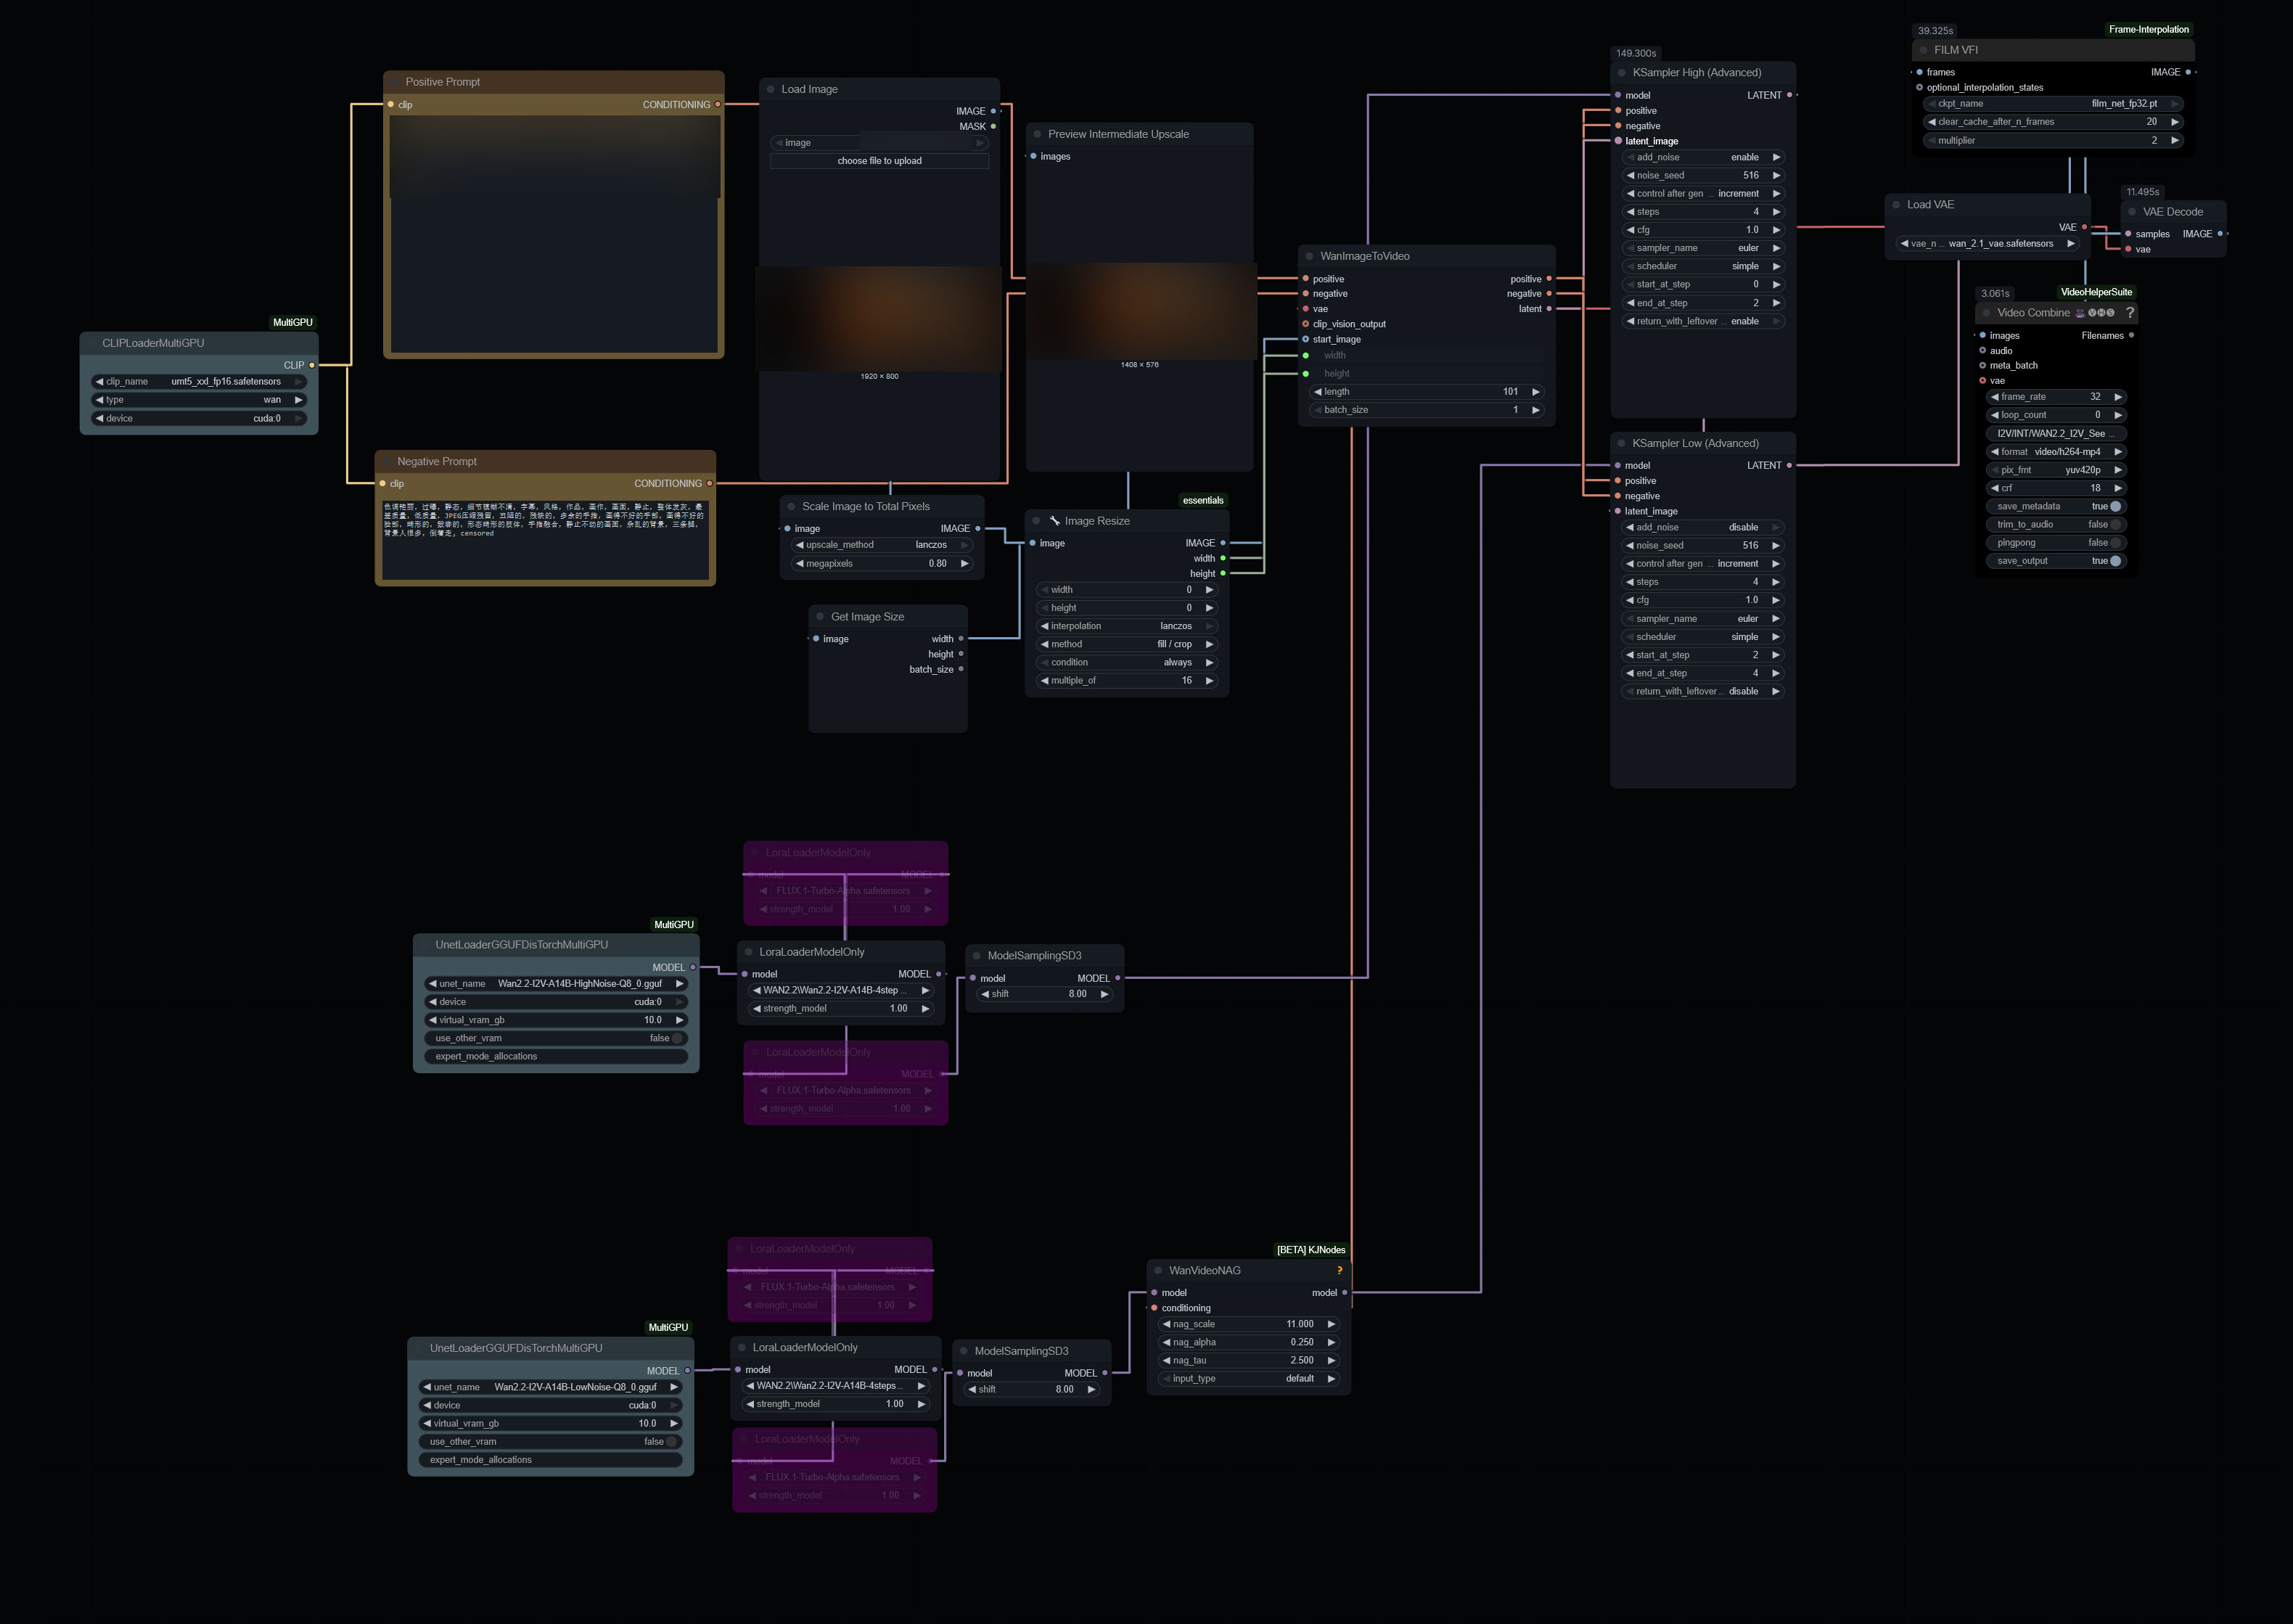Click the Video Combine node's collapse dot

point(1986,313)
